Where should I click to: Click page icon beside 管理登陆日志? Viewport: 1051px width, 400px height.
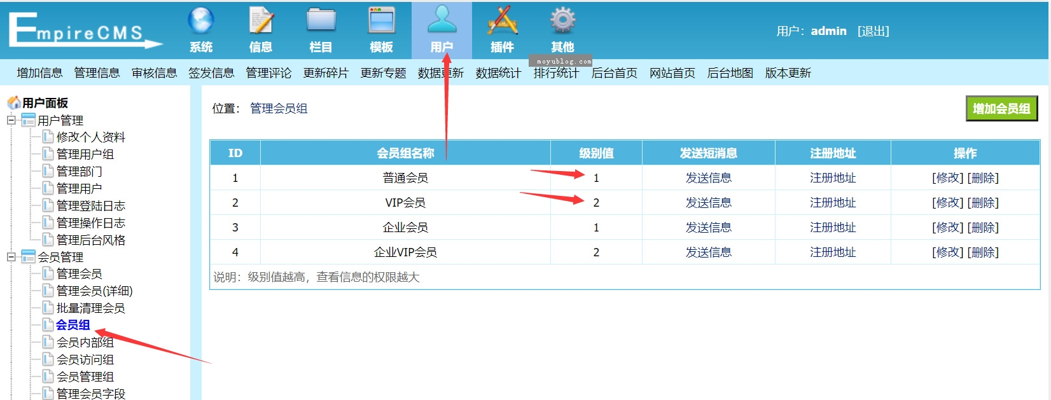pos(48,205)
